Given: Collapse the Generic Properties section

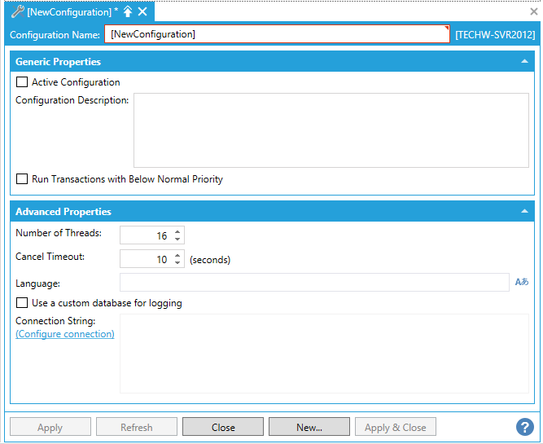Looking at the screenshot, I should click(524, 62).
